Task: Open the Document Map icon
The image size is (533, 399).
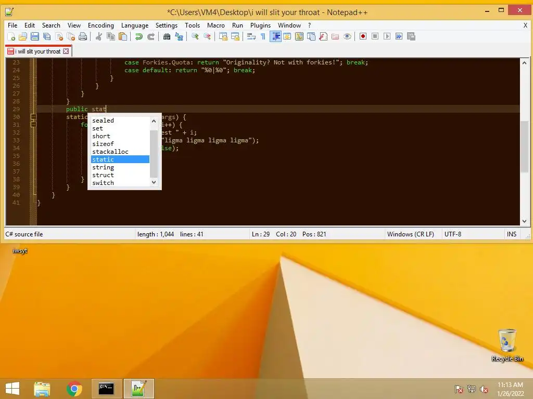Action: pos(299,36)
